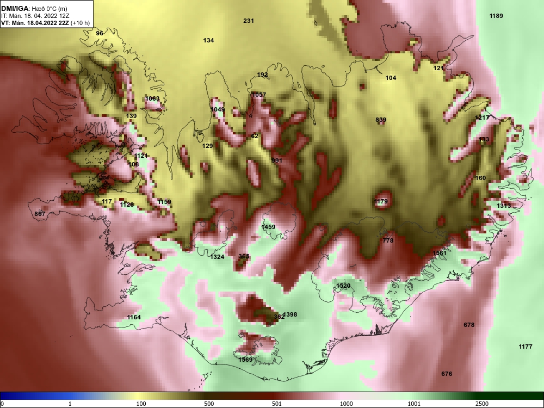The height and width of the screenshot is (408, 544).
Task: Click the 'DMI/IGA: Hæð 0°C (m)' title text
Action: click(x=34, y=9)
